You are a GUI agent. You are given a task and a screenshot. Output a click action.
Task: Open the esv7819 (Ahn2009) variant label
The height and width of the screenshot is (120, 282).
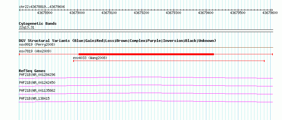click(35, 51)
